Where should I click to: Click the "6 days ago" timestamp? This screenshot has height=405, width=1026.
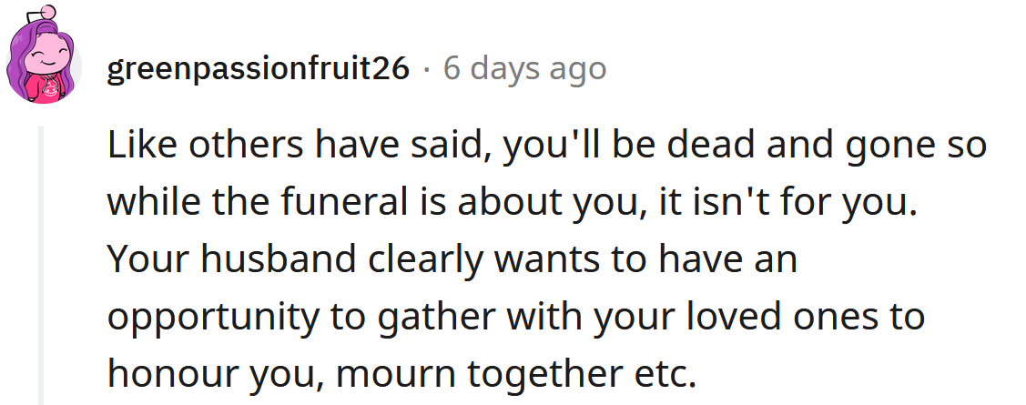[x=524, y=68]
